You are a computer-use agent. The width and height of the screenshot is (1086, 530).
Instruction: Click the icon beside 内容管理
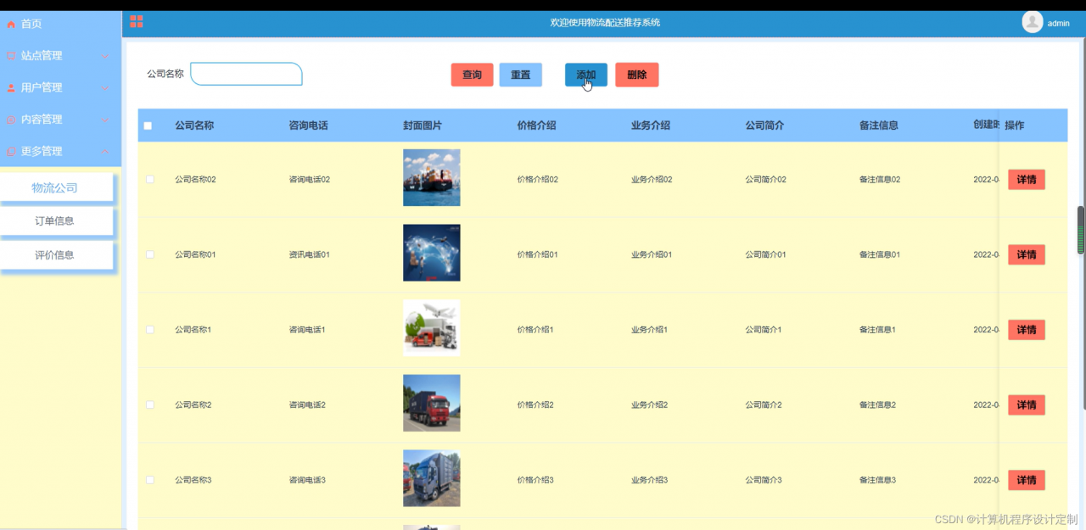coord(11,120)
